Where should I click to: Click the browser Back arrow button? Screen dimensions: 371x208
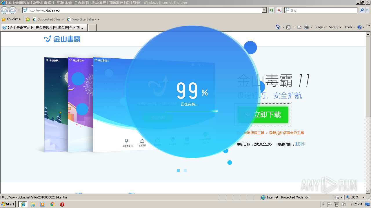4,10
